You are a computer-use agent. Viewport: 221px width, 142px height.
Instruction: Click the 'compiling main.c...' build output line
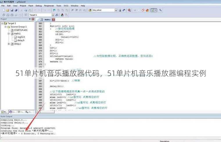[x=14, y=120]
